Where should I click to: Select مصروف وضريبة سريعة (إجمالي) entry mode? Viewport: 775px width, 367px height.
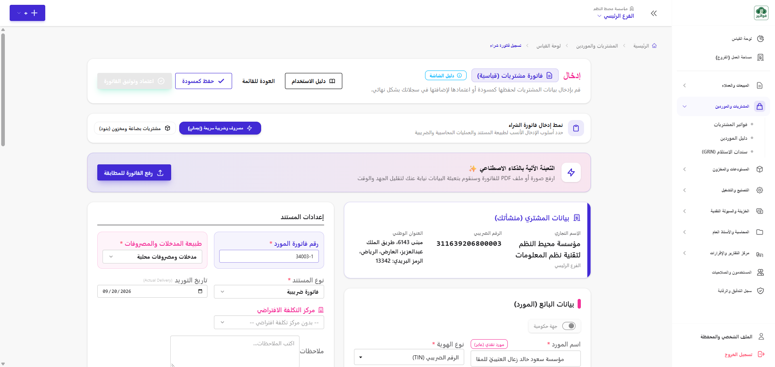tap(220, 128)
